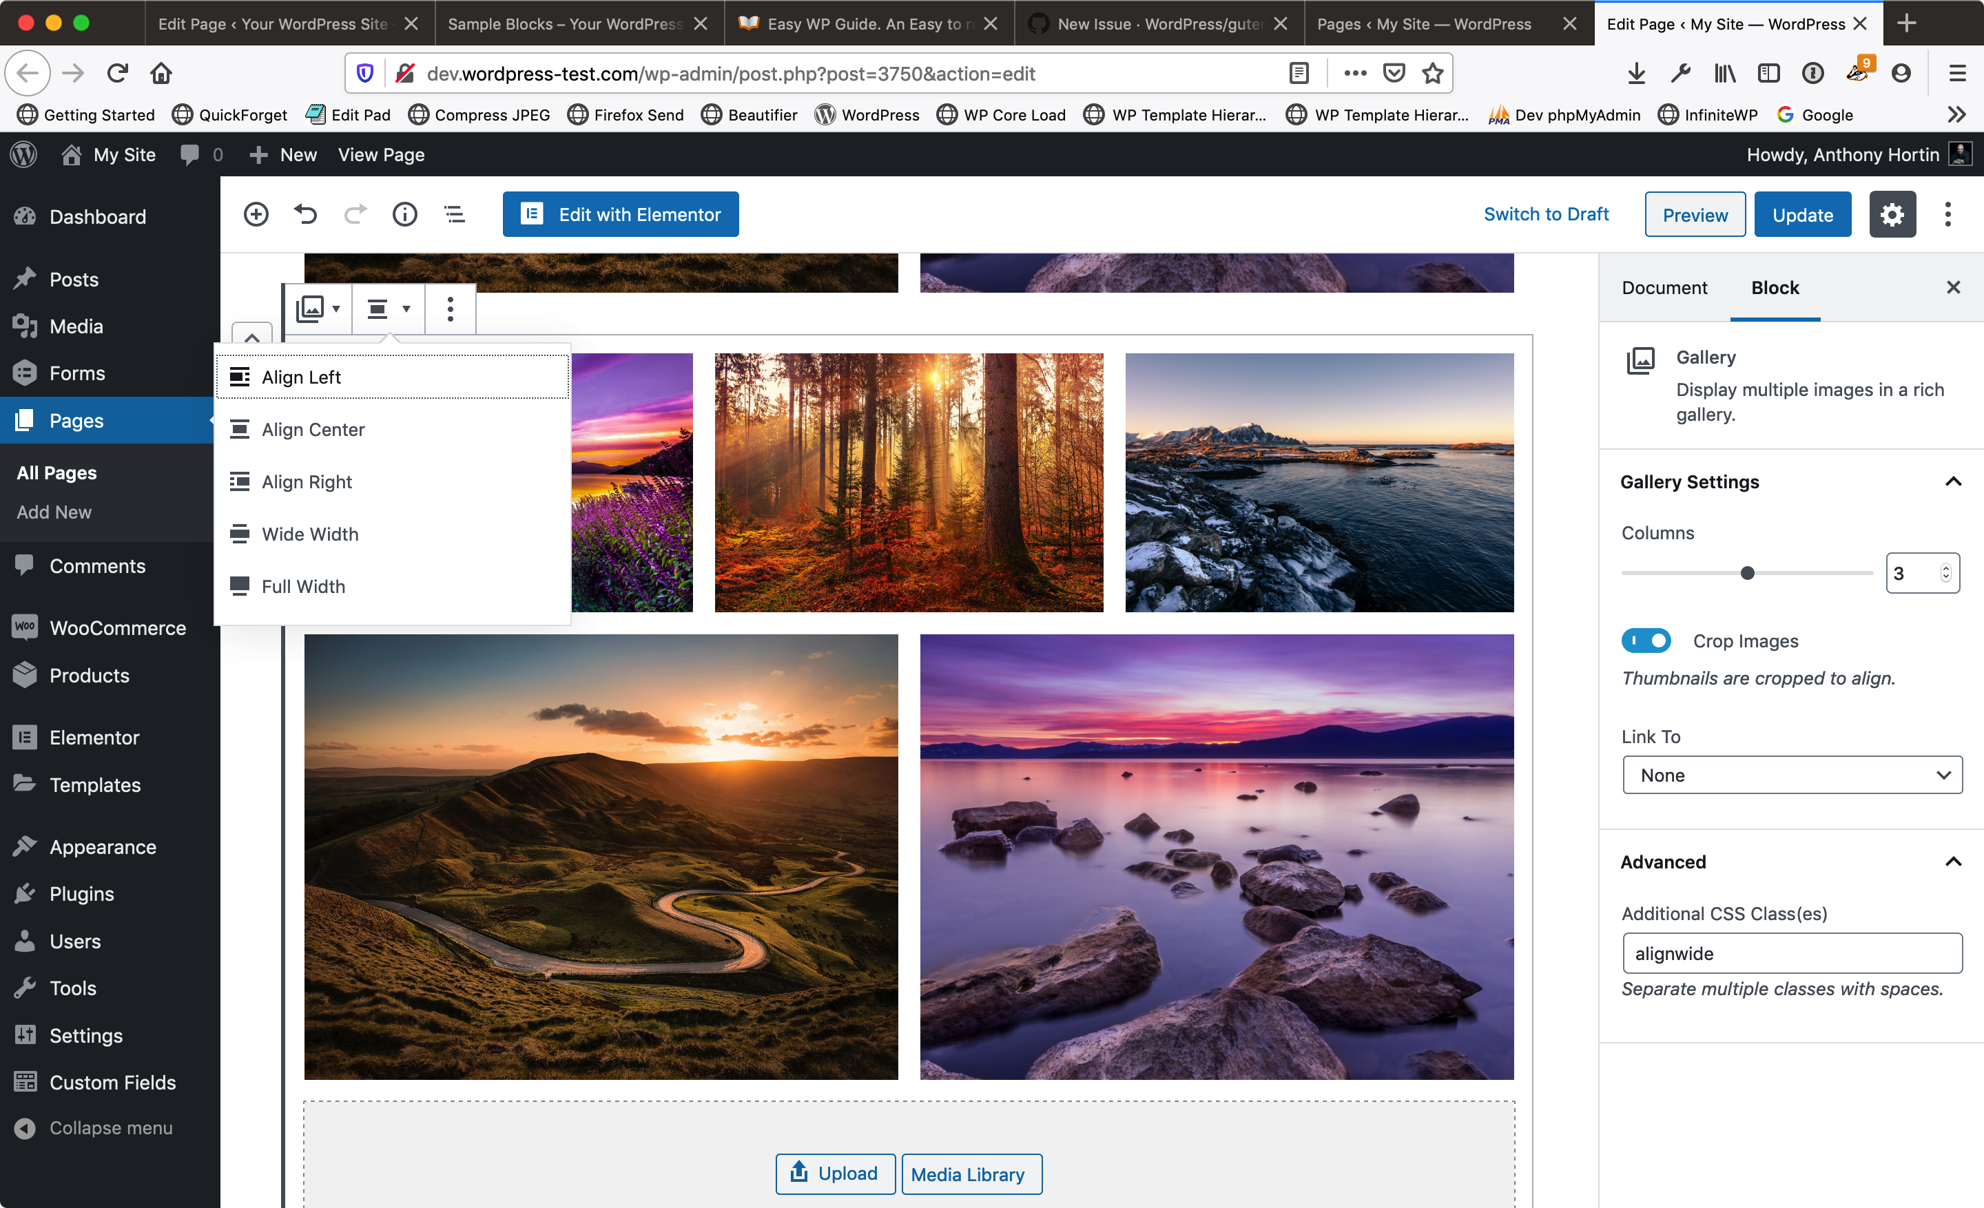Open more tools vertical dots menu
This screenshot has width=1984, height=1208.
[1947, 215]
